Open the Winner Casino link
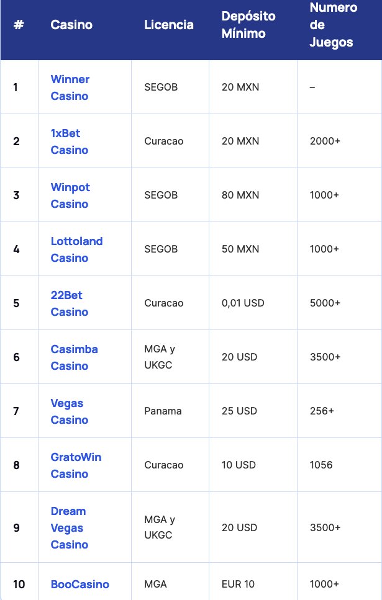Image resolution: width=382 pixels, height=600 pixels. pos(70,87)
